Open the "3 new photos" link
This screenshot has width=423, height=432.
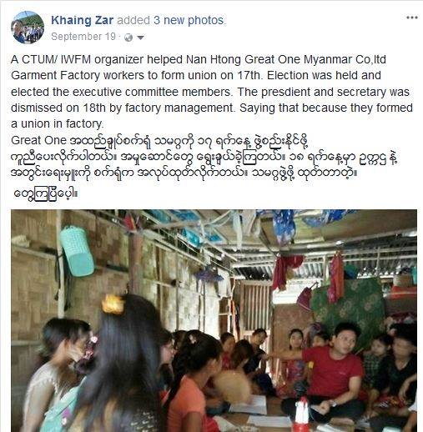[x=189, y=20]
